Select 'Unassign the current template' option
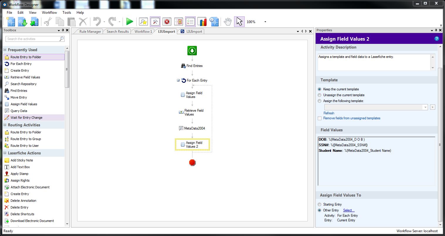Viewport: 445px width, 236px height. click(x=320, y=95)
